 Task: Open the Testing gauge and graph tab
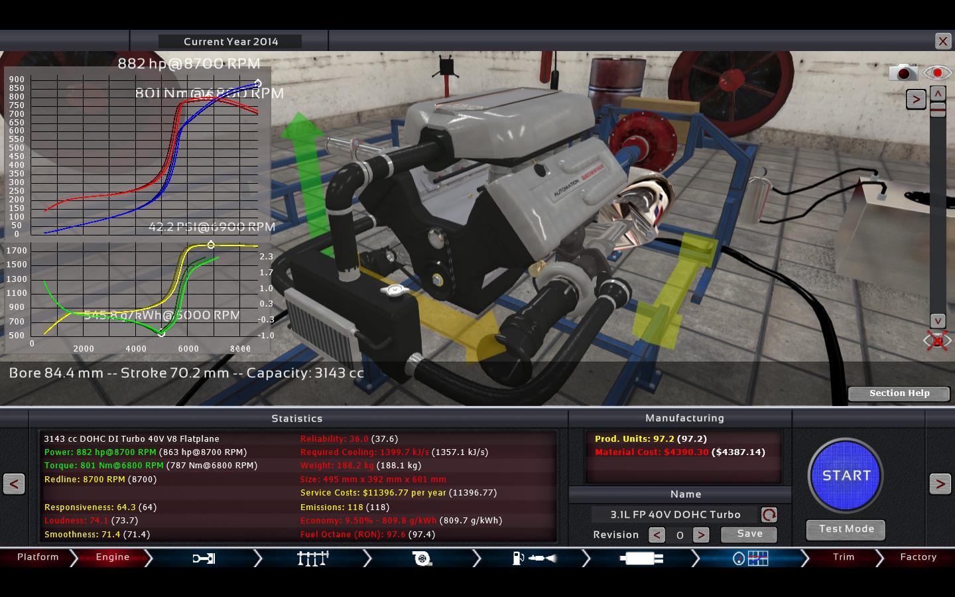pos(750,559)
